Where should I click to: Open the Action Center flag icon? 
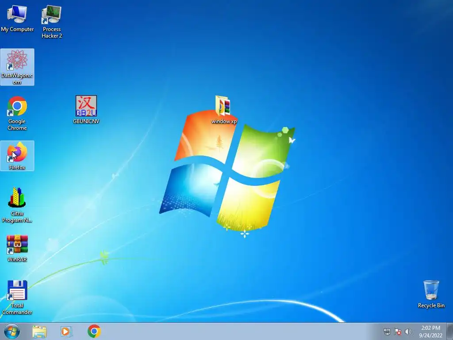[x=398, y=332]
